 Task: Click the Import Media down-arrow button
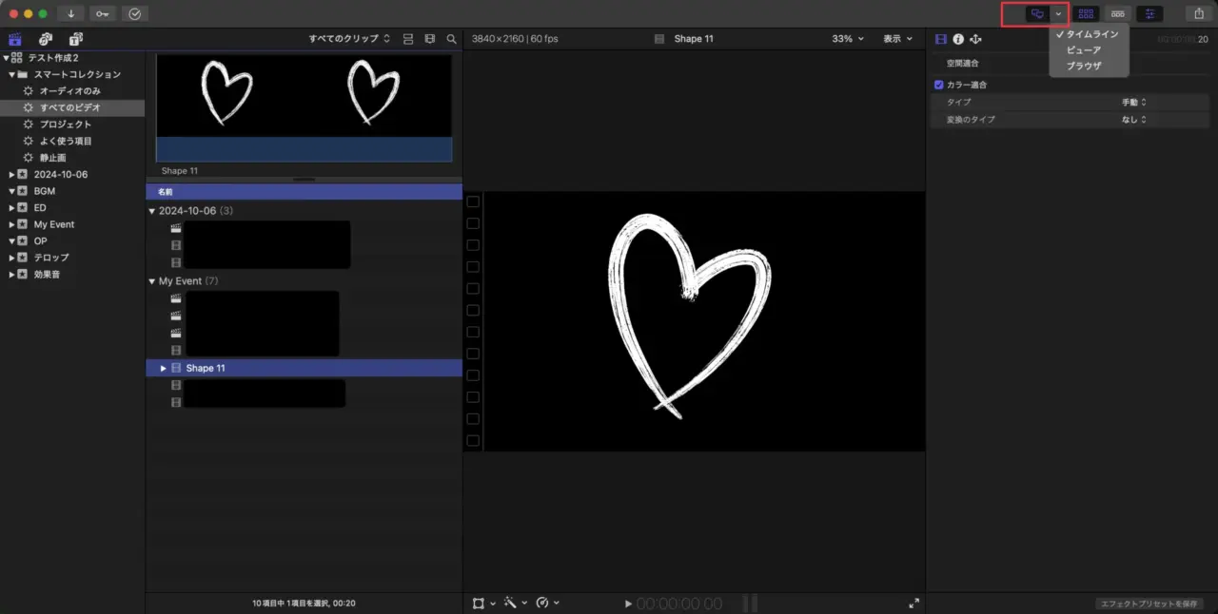coord(70,13)
